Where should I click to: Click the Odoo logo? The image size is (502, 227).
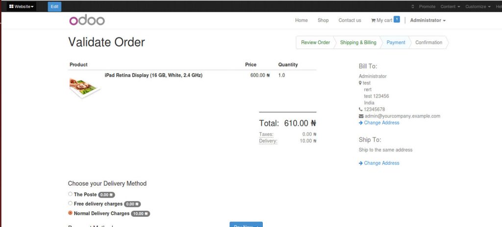coord(87,20)
